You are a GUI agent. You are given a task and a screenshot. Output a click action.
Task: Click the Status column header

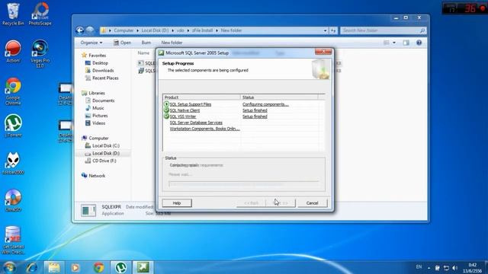pyautogui.click(x=279, y=97)
